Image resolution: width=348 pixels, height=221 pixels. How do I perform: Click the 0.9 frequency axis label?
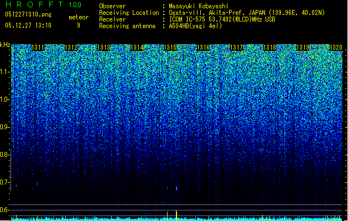[x=4, y=127]
